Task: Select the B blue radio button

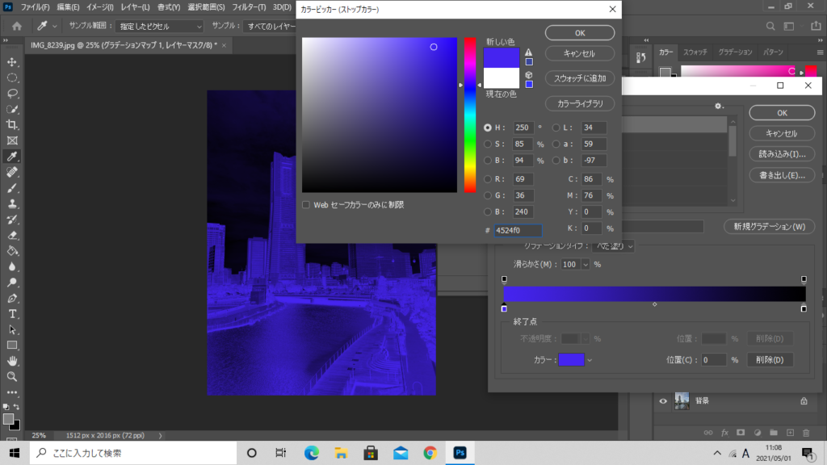Action: click(487, 212)
